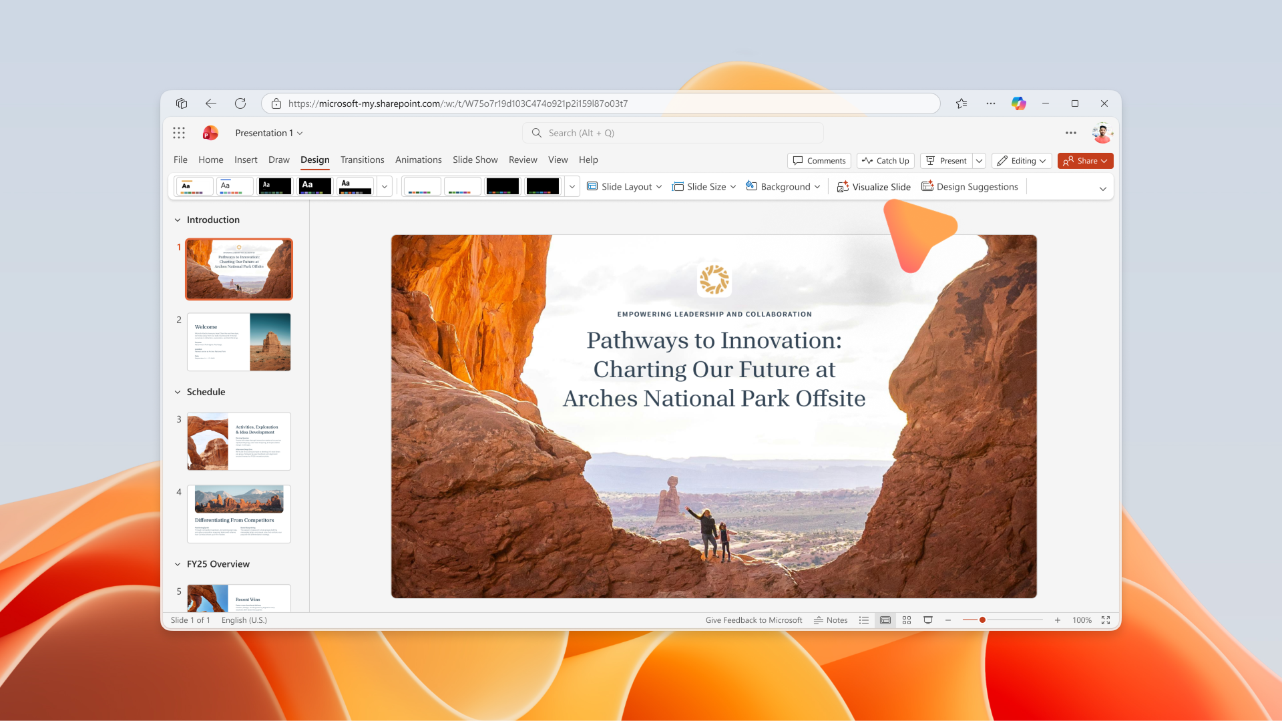The height and width of the screenshot is (721, 1282).
Task: Collapse the Schedule section
Action: [178, 392]
